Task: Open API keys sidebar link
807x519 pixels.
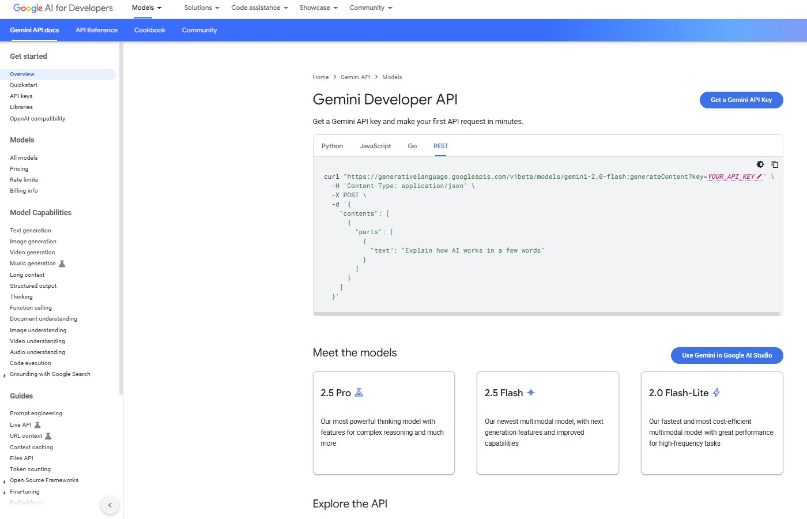Action: tap(21, 96)
